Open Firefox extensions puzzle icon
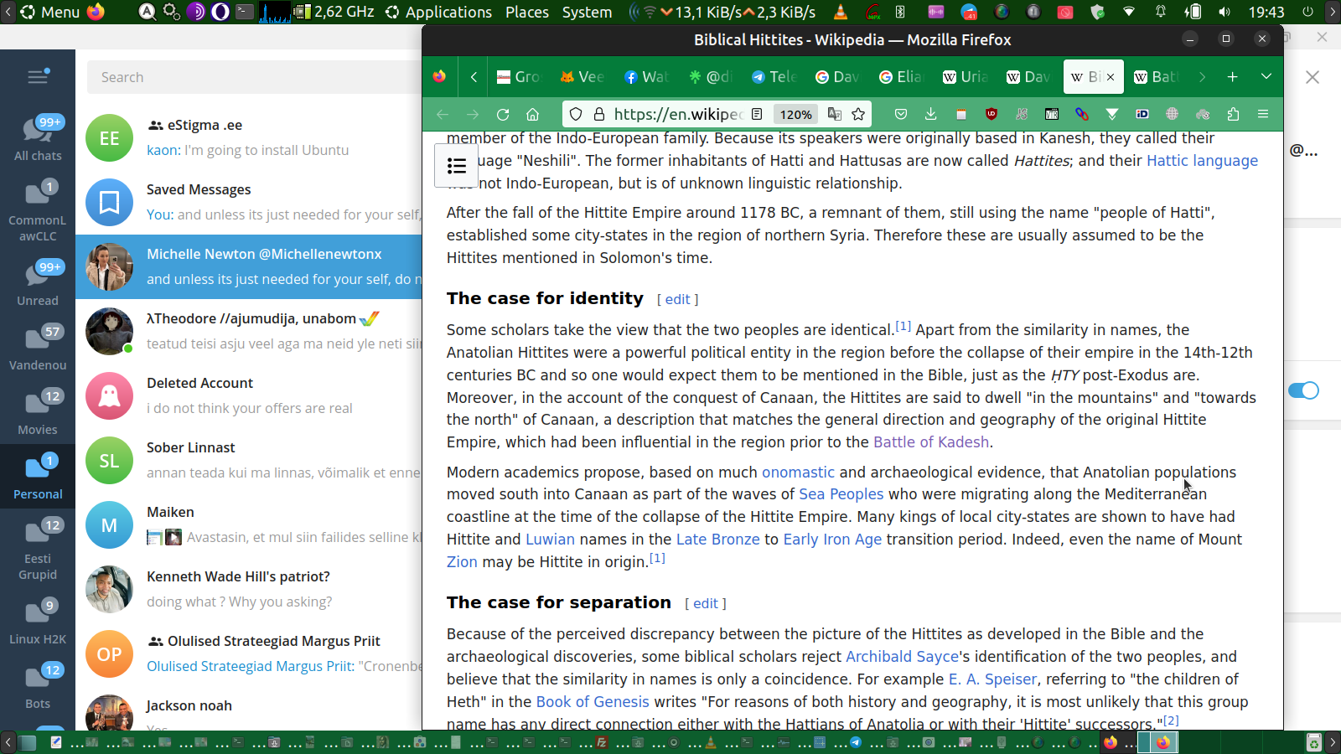 (x=1233, y=115)
